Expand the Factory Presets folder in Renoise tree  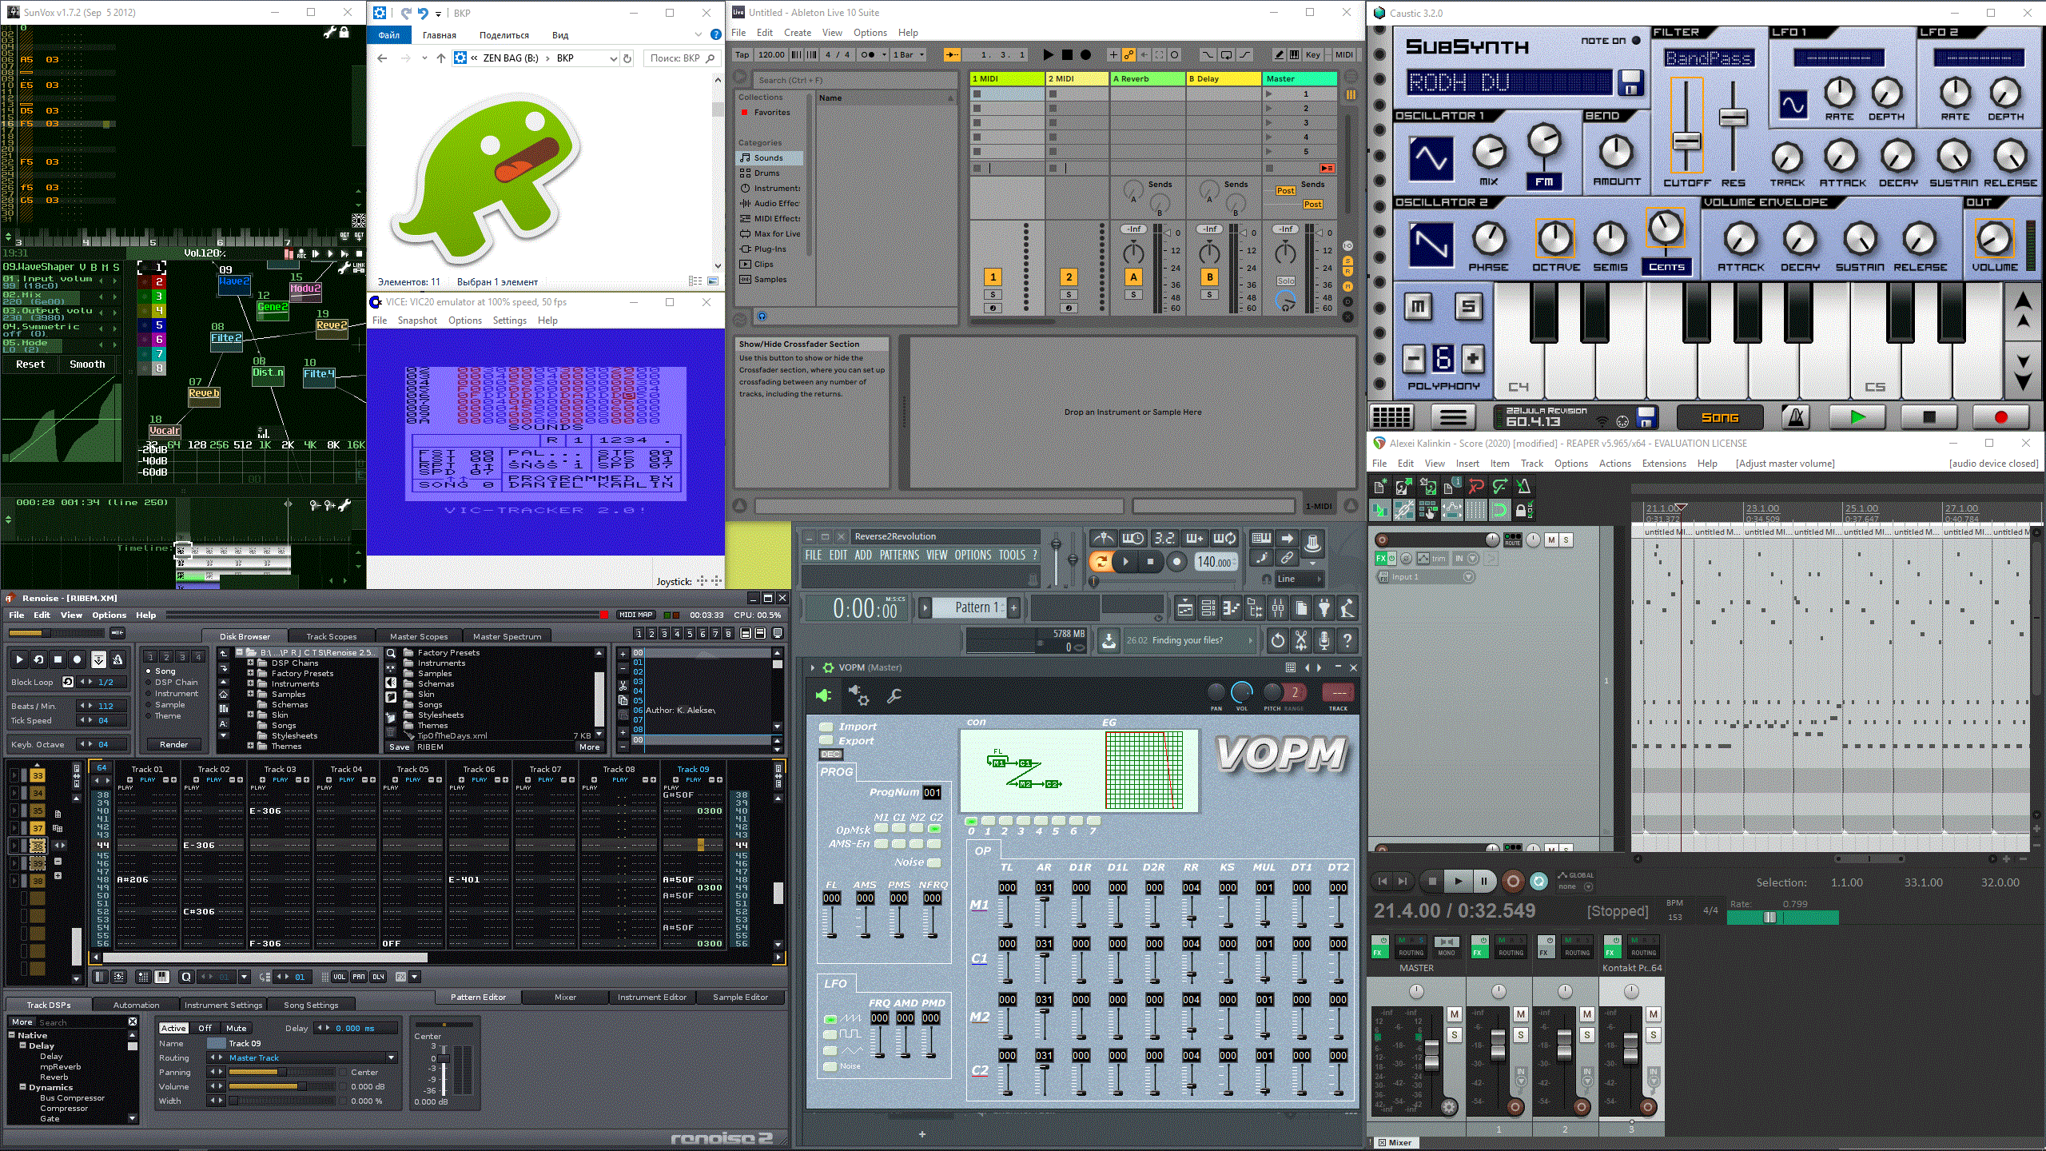250,673
